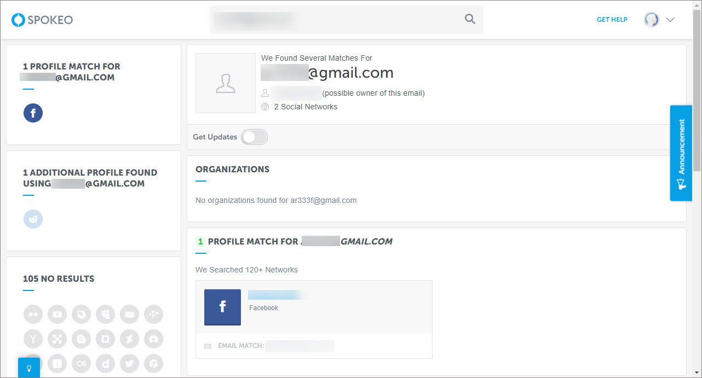
Task: Open the user account avatar
Action: (x=652, y=20)
